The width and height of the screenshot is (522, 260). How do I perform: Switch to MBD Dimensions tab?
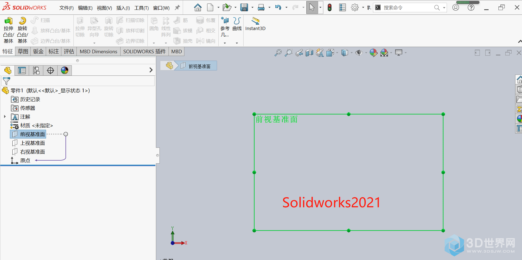98,51
